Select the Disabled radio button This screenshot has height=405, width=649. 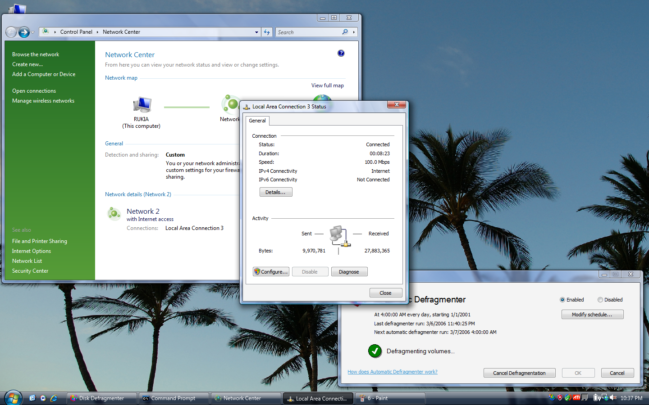pos(600,300)
